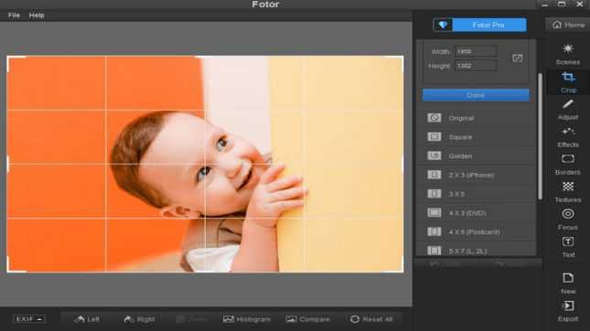The image size is (590, 331).
Task: Toggle Compare with original view
Action: (x=307, y=319)
